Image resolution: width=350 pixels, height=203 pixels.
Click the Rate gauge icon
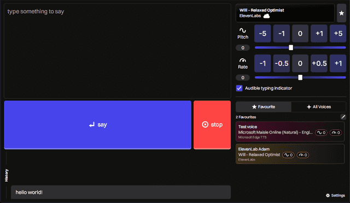[243, 60]
